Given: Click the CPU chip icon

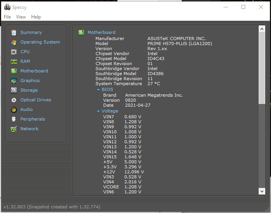Looking at the screenshot, I should 14,52.
